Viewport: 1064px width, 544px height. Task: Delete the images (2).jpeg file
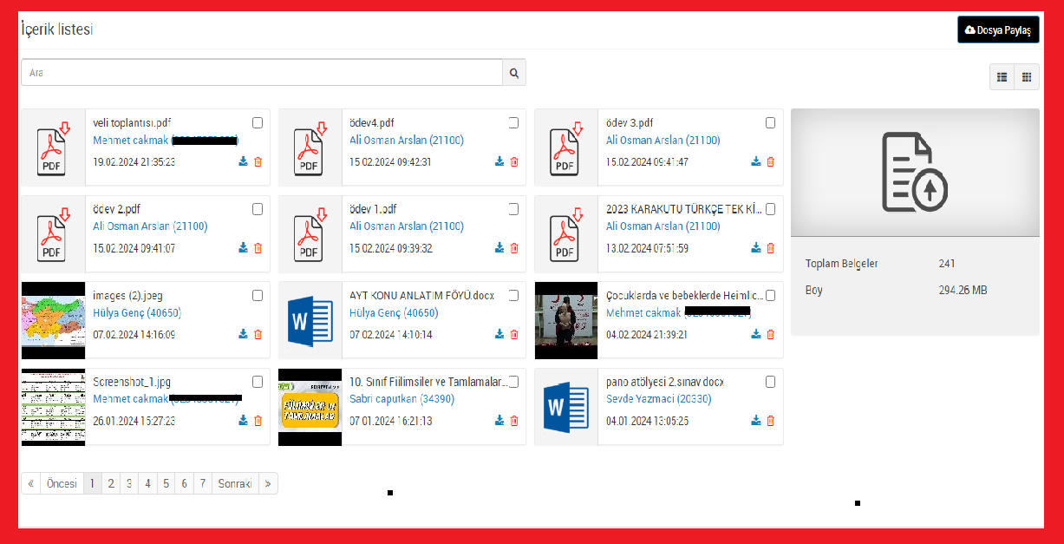pyautogui.click(x=258, y=335)
